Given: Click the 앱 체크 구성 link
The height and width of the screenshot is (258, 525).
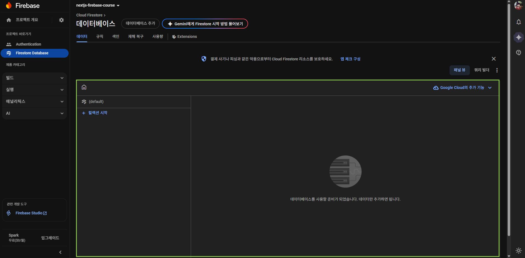Looking at the screenshot, I should point(350,59).
